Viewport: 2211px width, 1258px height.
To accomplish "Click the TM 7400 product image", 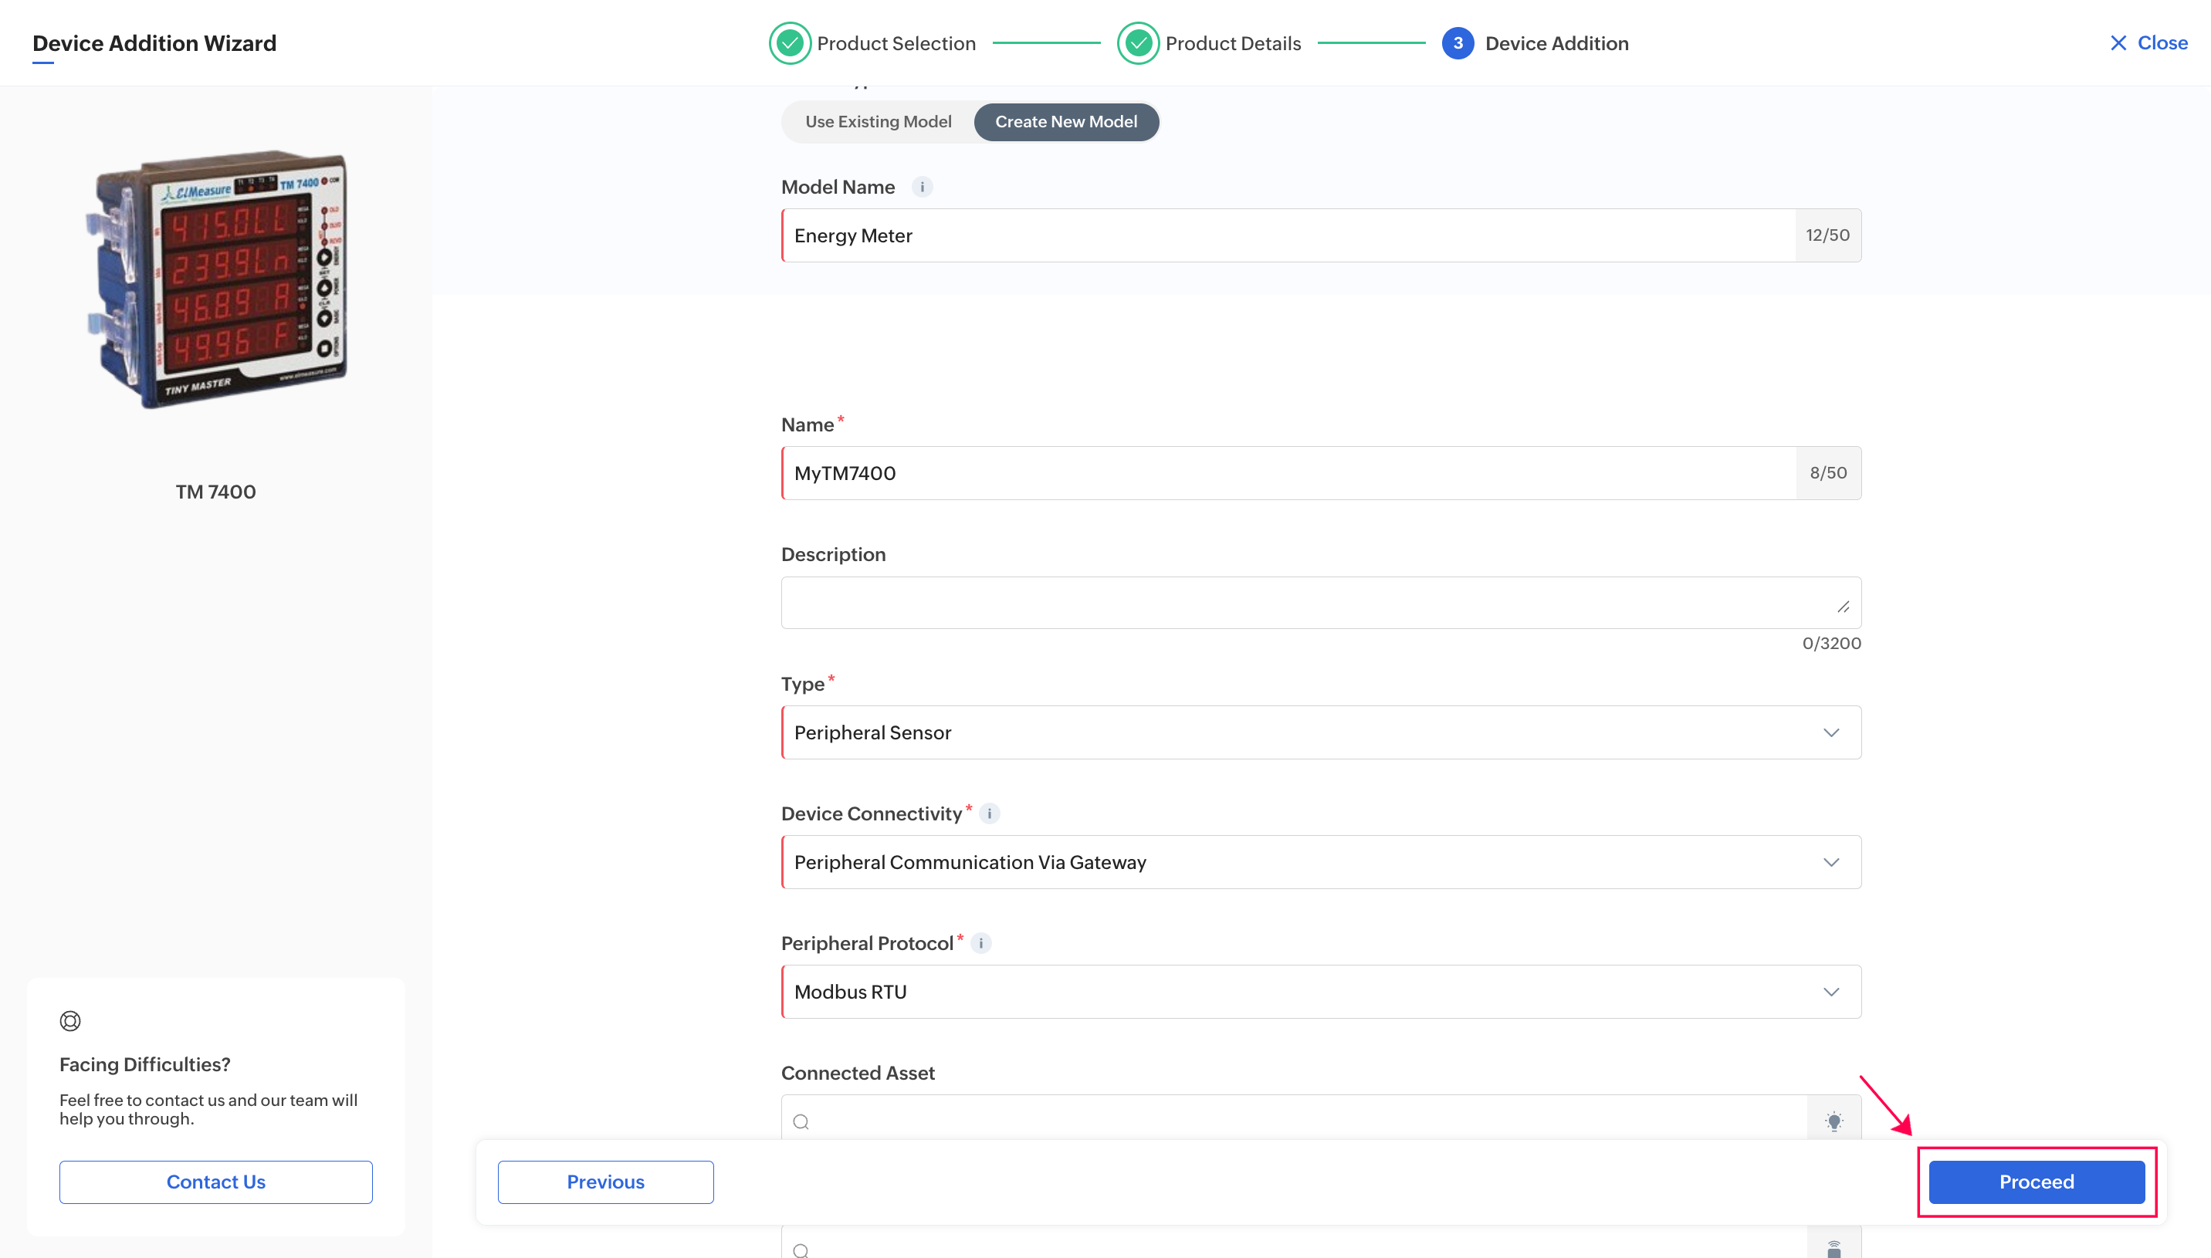I will coord(216,278).
